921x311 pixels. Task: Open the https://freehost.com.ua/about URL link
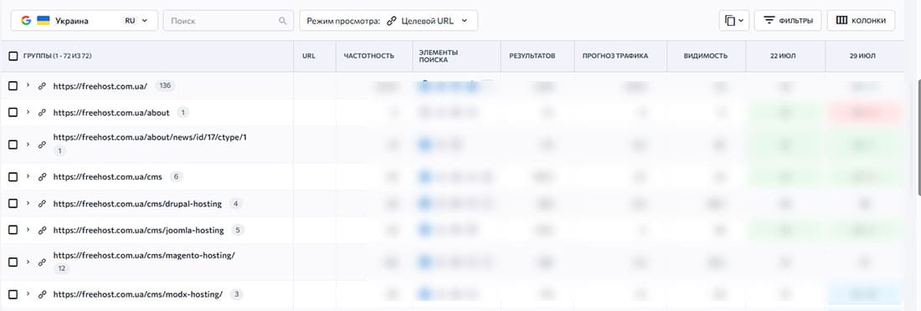tap(111, 113)
